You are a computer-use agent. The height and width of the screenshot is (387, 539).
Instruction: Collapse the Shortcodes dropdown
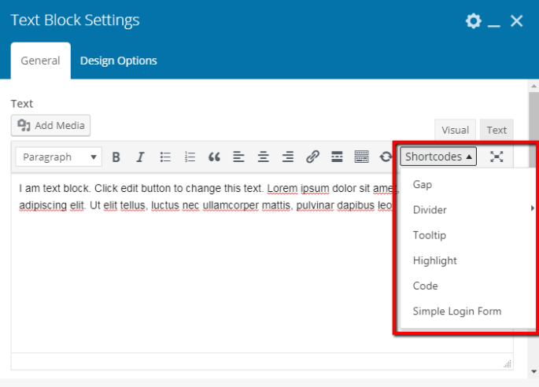coord(439,157)
